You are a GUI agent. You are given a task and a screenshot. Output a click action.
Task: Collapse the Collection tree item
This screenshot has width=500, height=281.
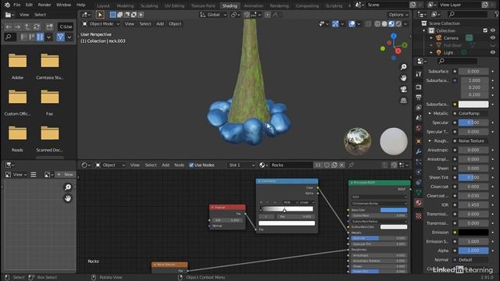(424, 30)
